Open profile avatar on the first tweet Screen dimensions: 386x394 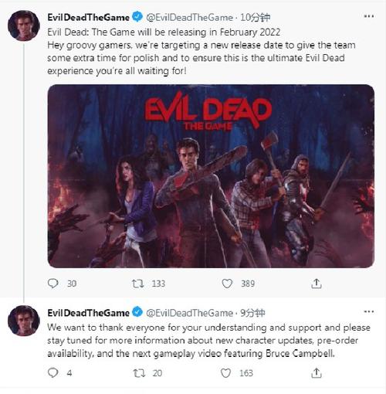24,25
